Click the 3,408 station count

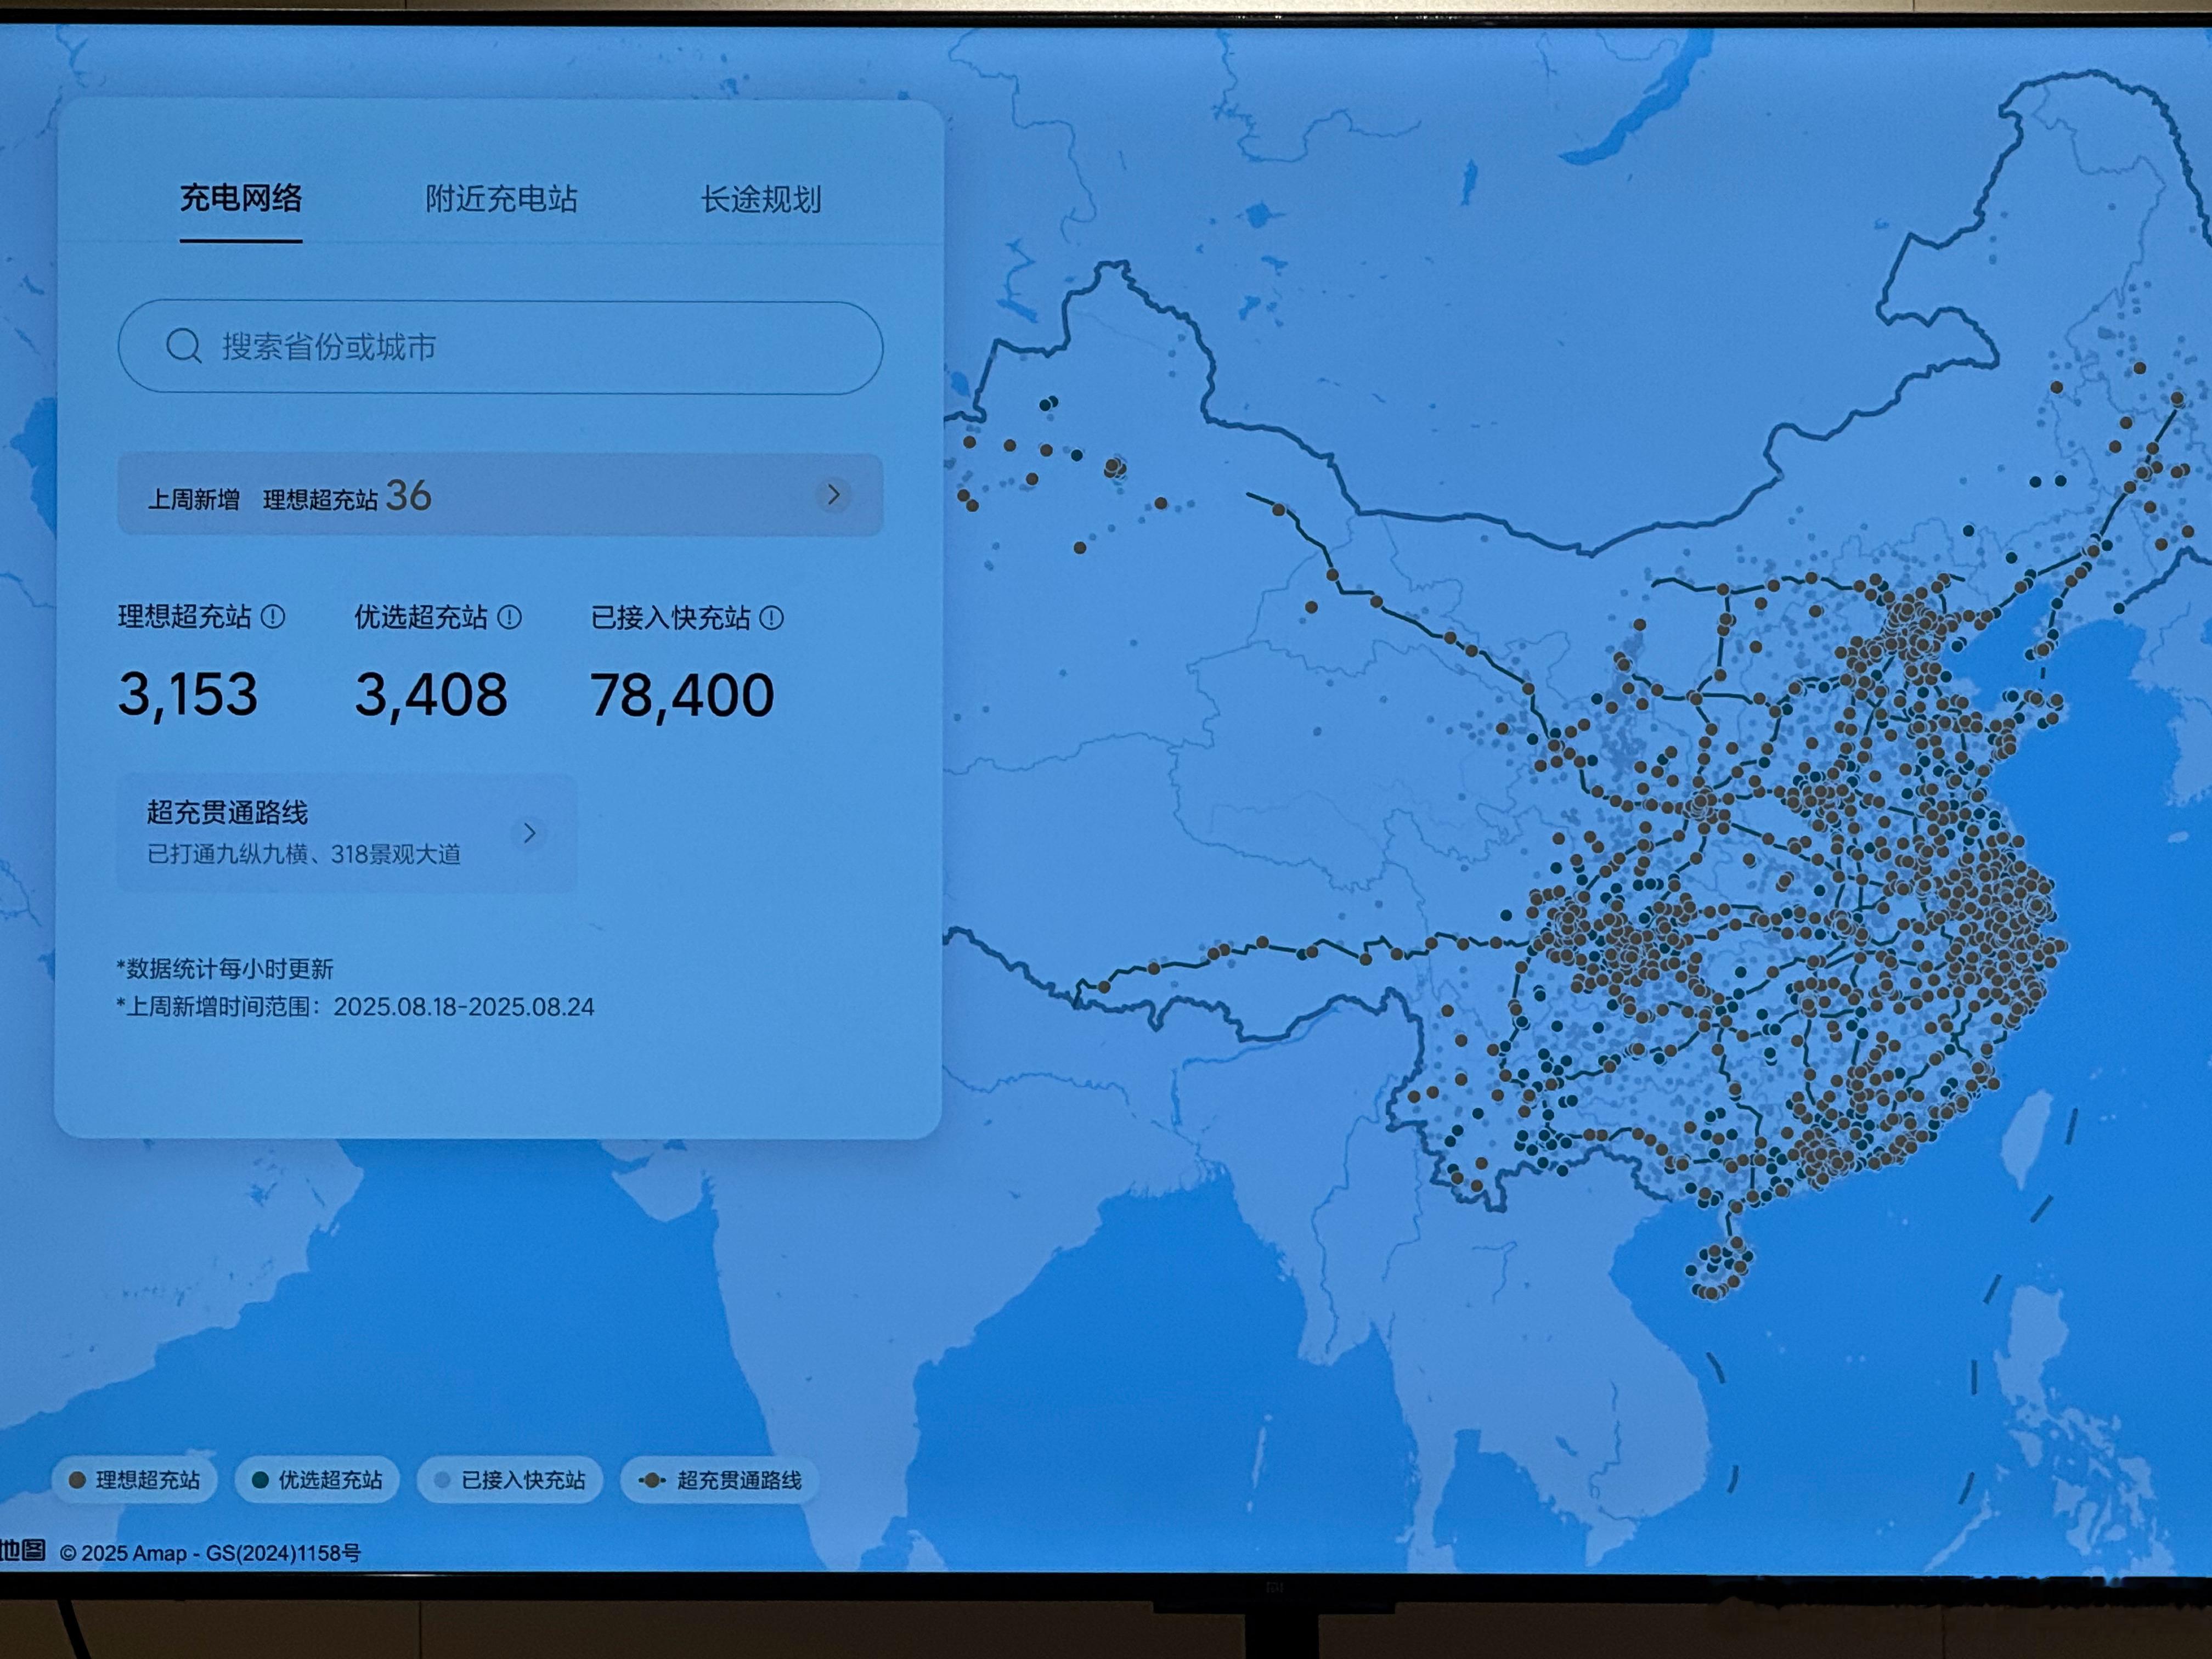point(431,695)
